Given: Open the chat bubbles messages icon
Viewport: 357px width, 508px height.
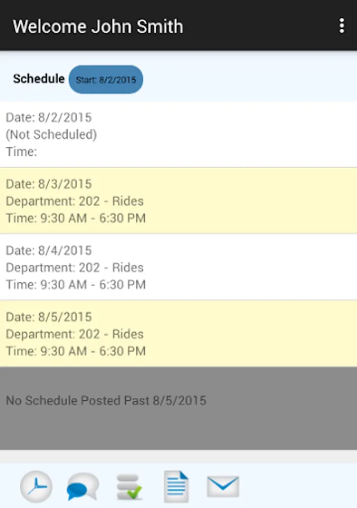Looking at the screenshot, I should [x=82, y=487].
